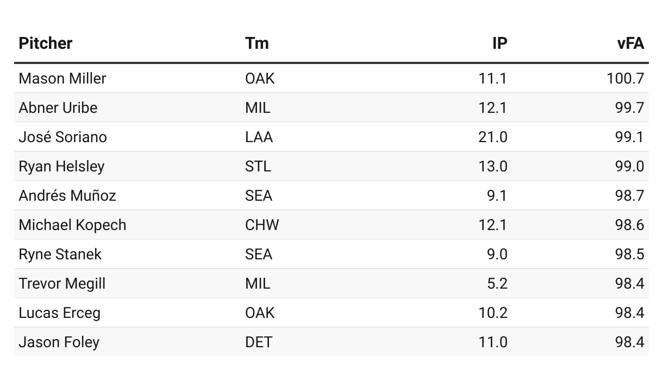Click the Pitcher column header

[x=45, y=43]
